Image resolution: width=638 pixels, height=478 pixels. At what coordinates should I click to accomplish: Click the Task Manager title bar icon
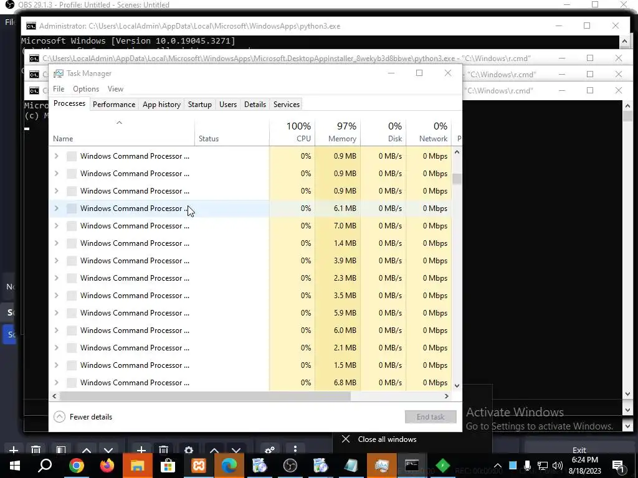point(59,73)
